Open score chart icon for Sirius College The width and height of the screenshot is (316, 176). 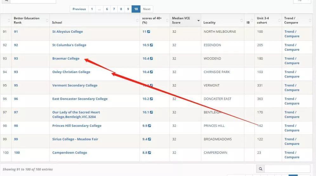pos(149,139)
